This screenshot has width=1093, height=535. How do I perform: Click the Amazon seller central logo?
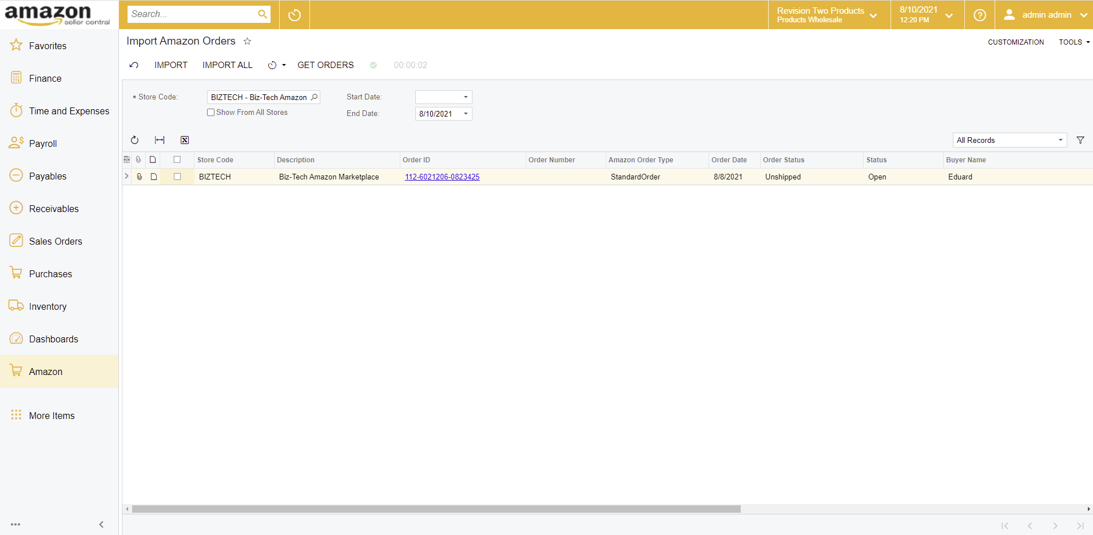point(57,15)
